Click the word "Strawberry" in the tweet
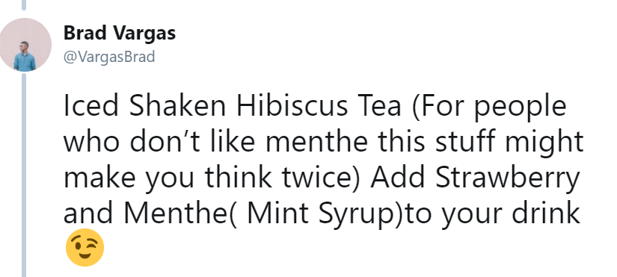 508,178
